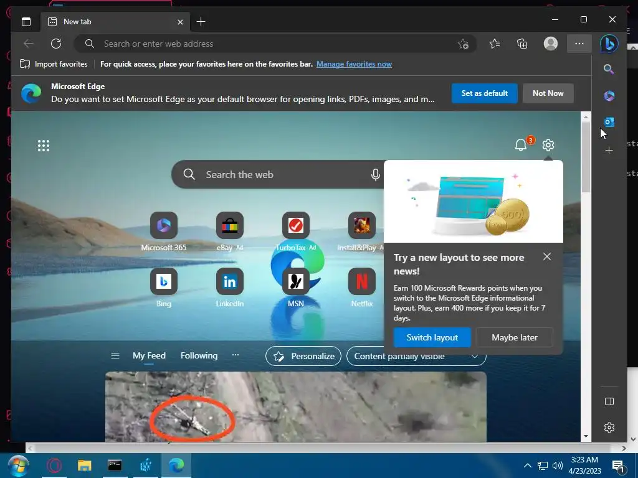This screenshot has width=638, height=478.
Task: Click Switch layout button
Action: click(432, 337)
